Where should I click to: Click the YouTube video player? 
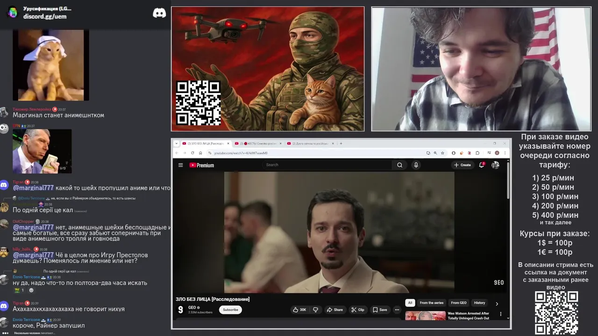339,232
